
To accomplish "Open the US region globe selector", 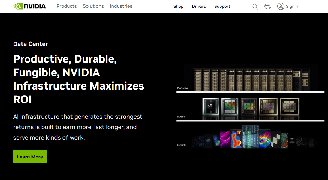I will pyautogui.click(x=268, y=7).
